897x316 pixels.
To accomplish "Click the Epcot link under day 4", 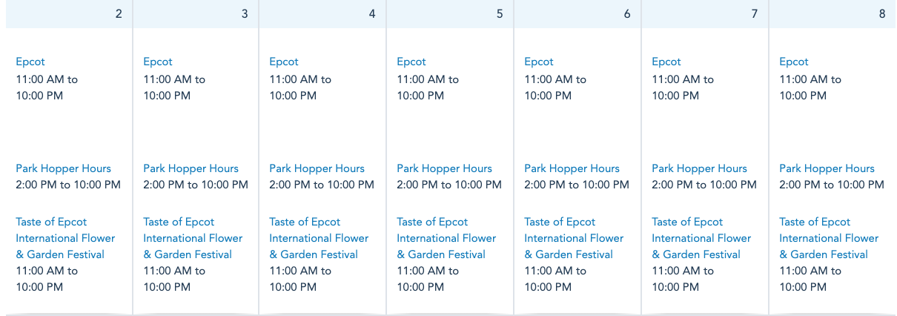I will (284, 62).
